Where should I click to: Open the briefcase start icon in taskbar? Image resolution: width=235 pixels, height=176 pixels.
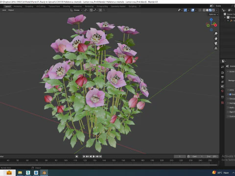point(9,173)
